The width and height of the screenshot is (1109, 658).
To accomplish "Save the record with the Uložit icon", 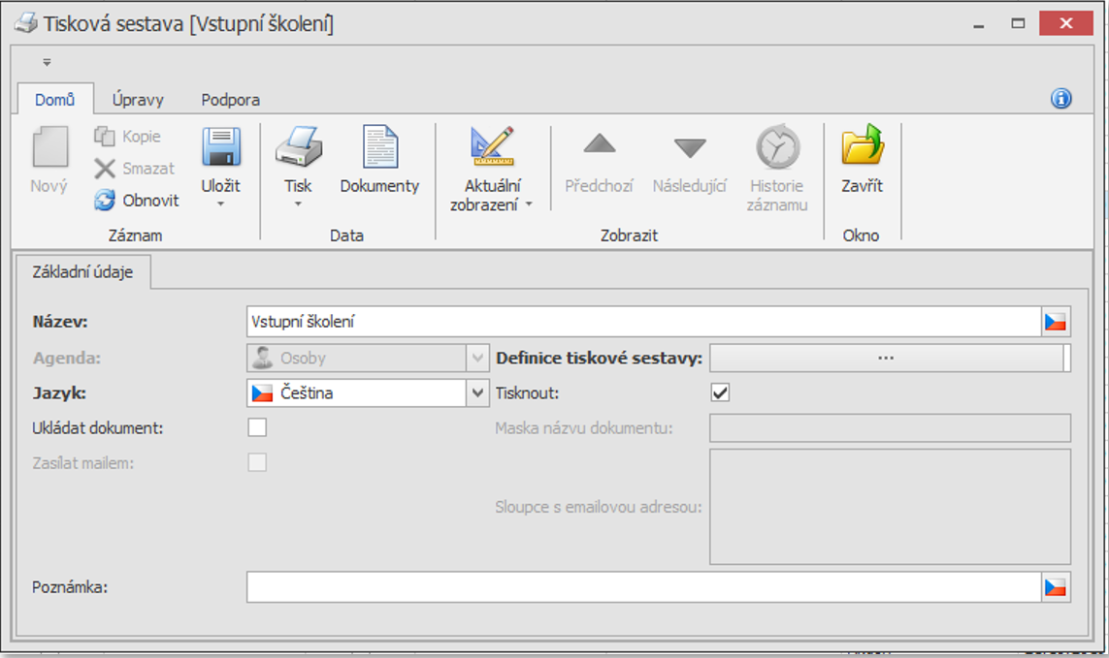I will tap(221, 146).
